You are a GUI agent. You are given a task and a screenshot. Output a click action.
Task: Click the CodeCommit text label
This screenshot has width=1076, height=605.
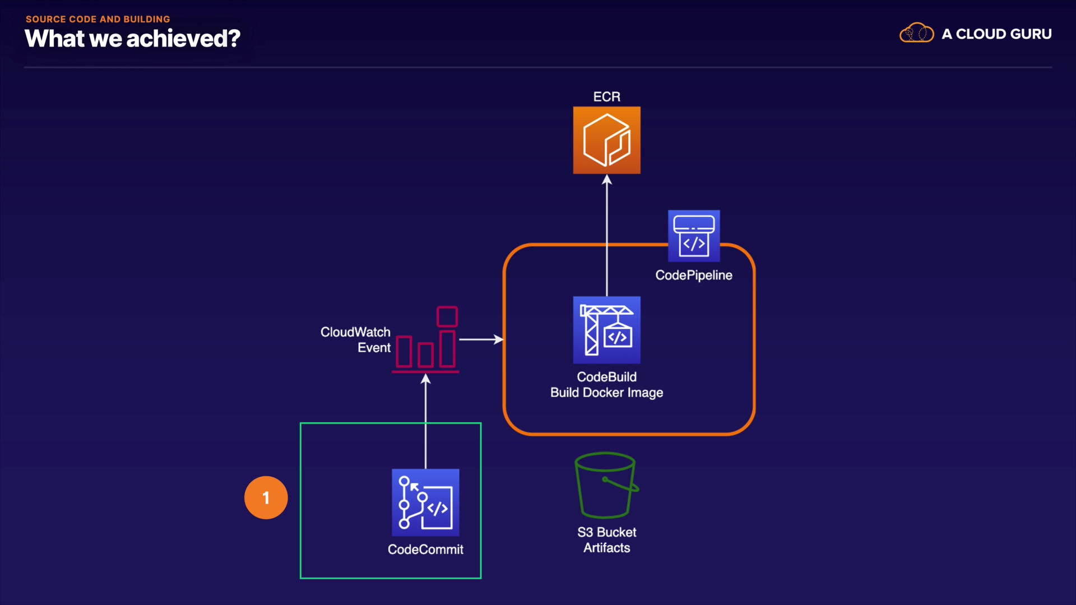pos(425,550)
